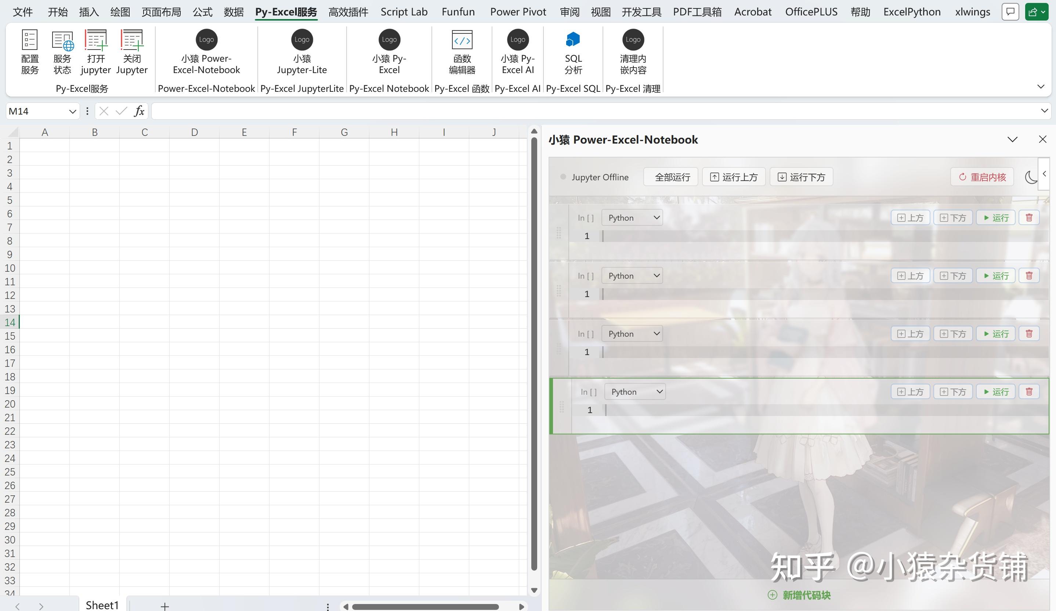Delete the first code cell with trash icon
1056x611 pixels.
click(1029, 217)
